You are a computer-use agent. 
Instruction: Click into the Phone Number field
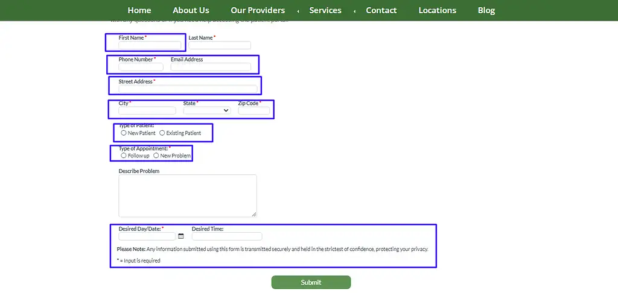141,67
